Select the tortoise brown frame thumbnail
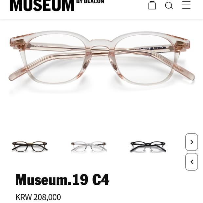Image resolution: width=203 pixels, height=203 pixels. (x=30, y=146)
